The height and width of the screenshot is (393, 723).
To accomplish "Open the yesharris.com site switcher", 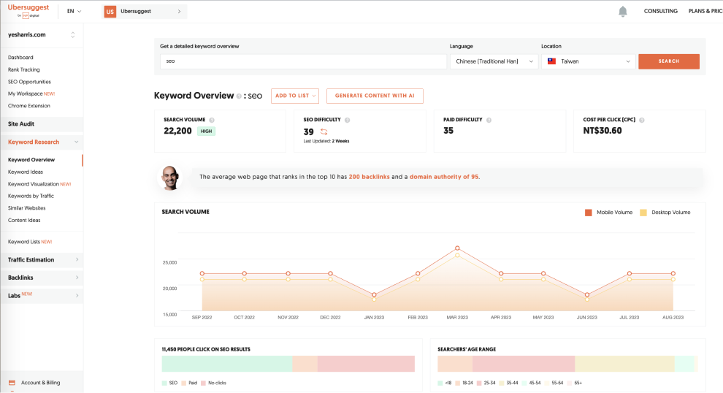I will pos(42,34).
